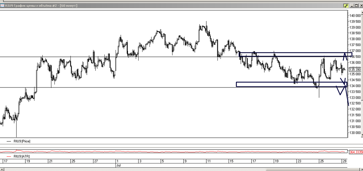Click the current price tag 135 390
Screen dimensions: 363x171
(355, 70)
